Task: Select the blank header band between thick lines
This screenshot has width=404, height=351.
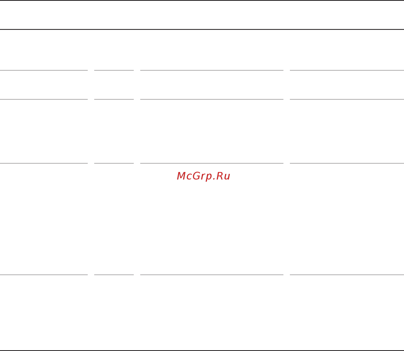Action: (x=202, y=15)
